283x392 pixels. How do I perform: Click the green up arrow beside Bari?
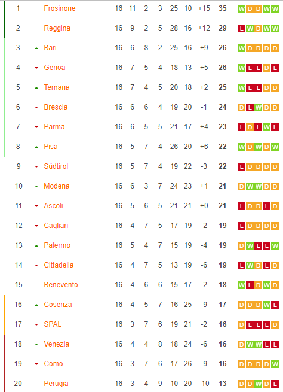click(x=36, y=48)
